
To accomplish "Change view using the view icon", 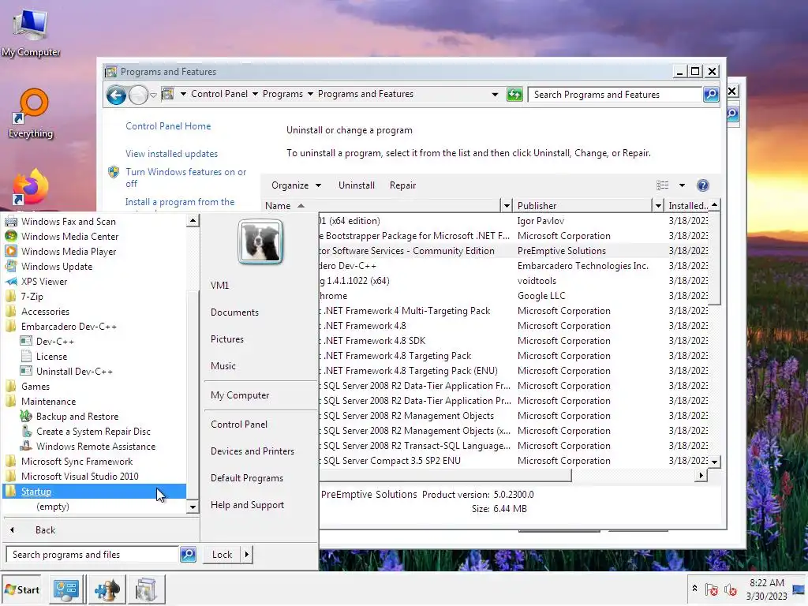I will pos(663,185).
